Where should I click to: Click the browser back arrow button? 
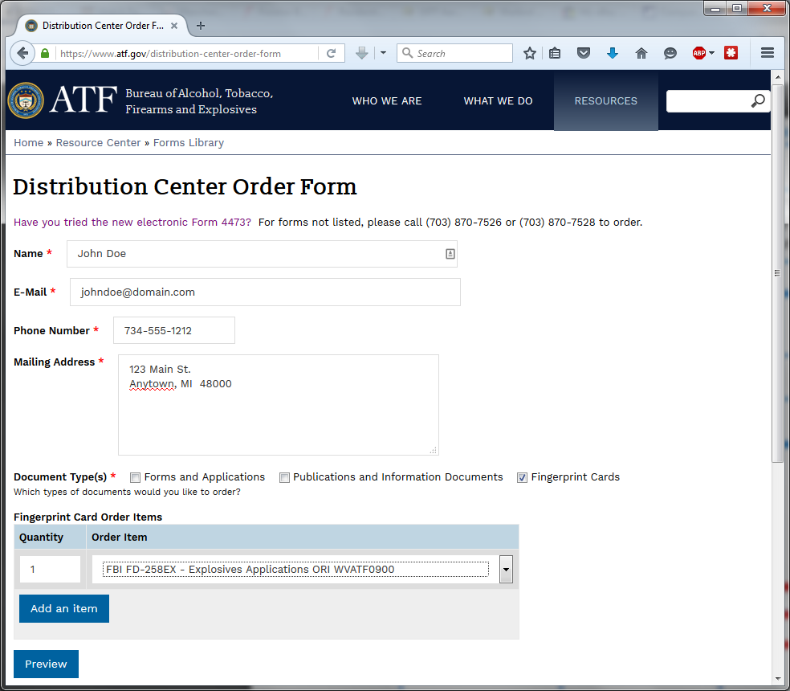point(22,54)
